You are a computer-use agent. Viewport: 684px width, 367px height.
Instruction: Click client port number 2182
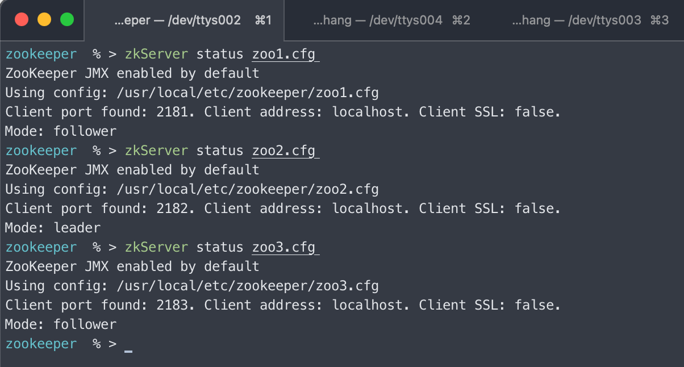tap(172, 209)
